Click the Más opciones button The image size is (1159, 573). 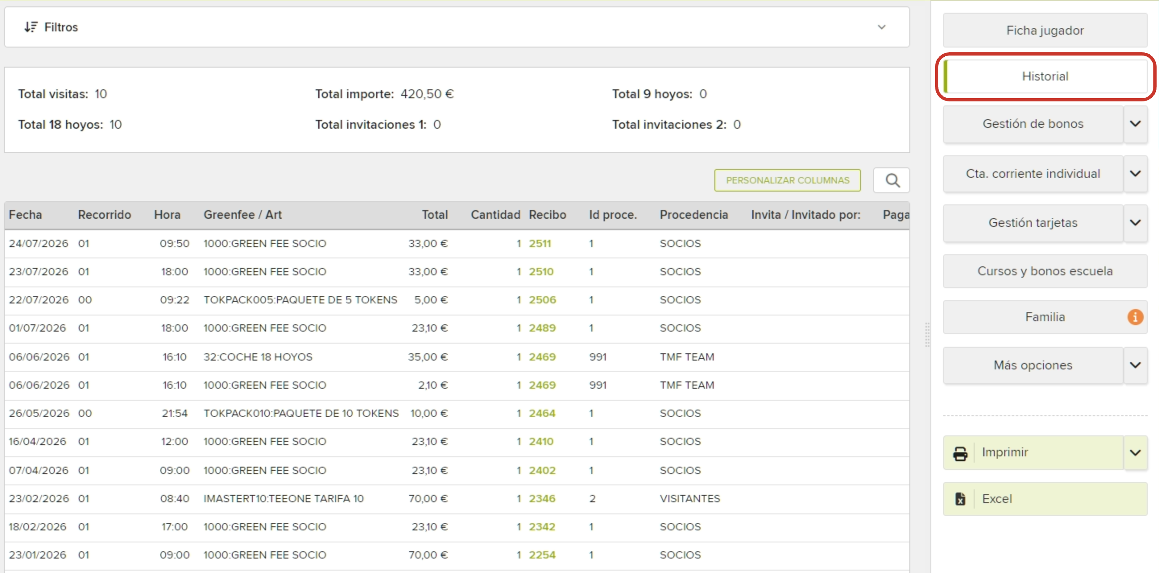coord(1033,365)
